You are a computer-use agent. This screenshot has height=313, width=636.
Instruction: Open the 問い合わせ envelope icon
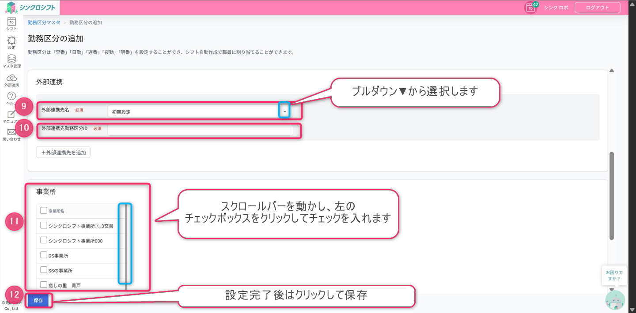point(11,132)
